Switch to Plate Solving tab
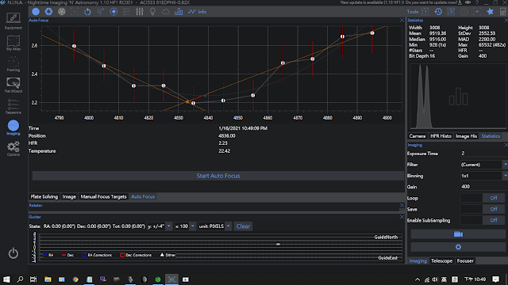Screen dimensions: 508x285 44,196
